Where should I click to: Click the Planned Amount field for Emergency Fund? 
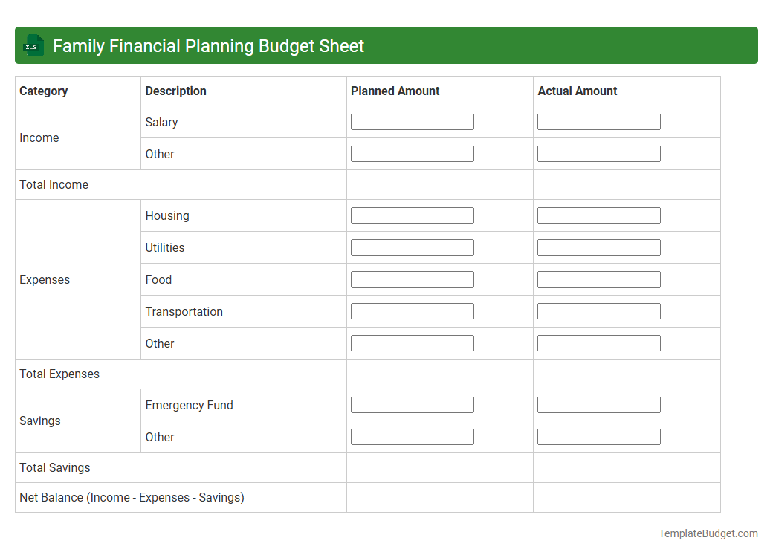[412, 404]
